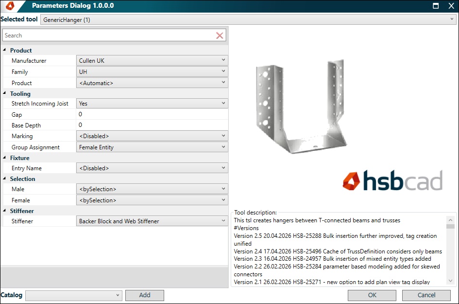Click the Cancel button
Image resolution: width=459 pixels, height=304 pixels.
click(426, 295)
